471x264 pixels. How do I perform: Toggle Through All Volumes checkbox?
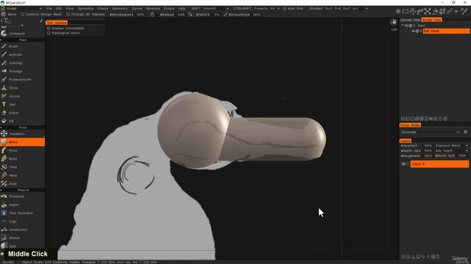[68, 15]
